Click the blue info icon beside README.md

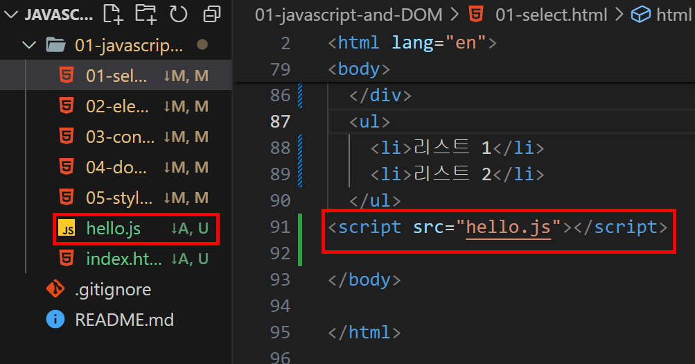coord(55,319)
